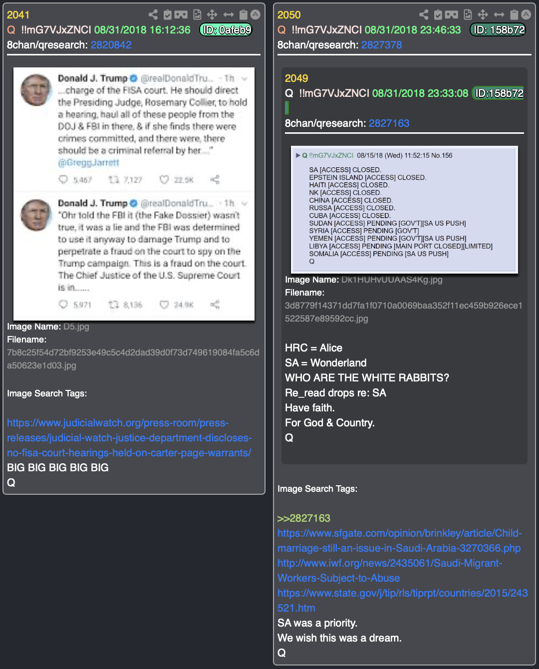The height and width of the screenshot is (669, 539).
Task: Toggle the ID: 0afeb9 badge
Action: coord(226,30)
